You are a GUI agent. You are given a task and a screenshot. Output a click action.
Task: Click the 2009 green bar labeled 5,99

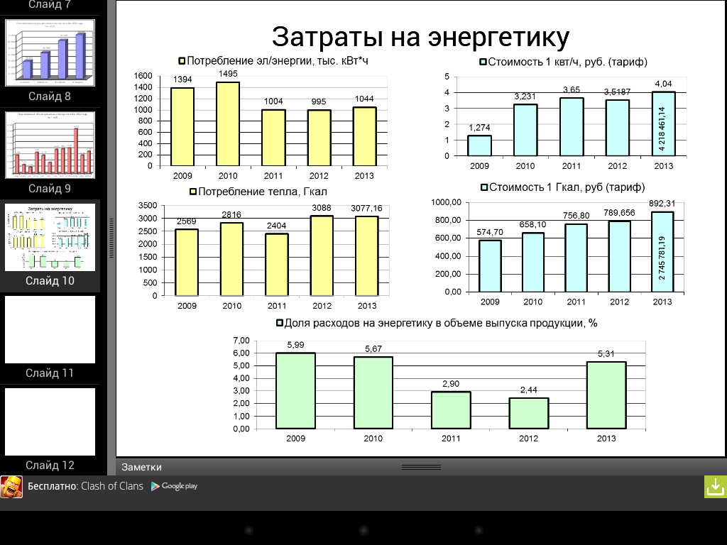pyautogui.click(x=295, y=390)
